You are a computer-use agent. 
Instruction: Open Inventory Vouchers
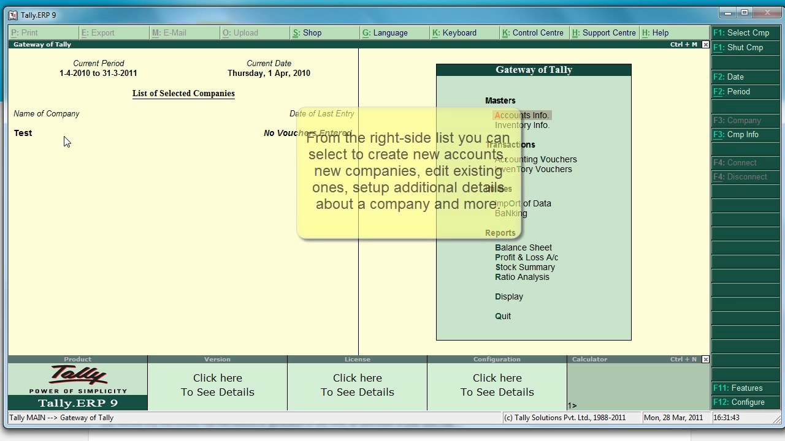point(534,169)
